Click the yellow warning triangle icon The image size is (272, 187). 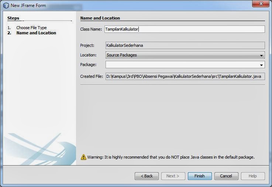click(83, 157)
